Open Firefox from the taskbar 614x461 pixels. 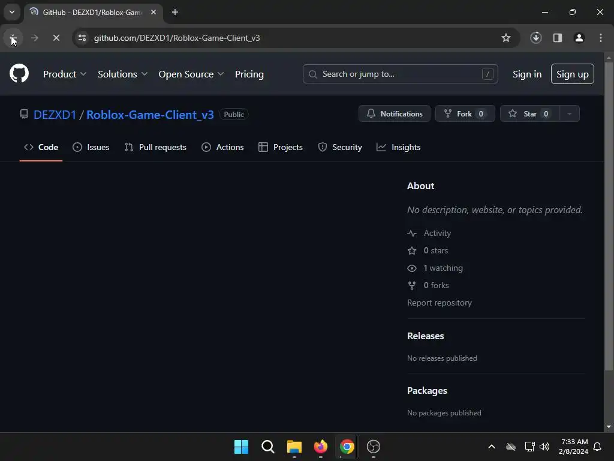321,447
